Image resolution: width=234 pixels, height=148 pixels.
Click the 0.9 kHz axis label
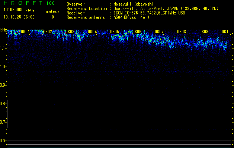click(3, 85)
